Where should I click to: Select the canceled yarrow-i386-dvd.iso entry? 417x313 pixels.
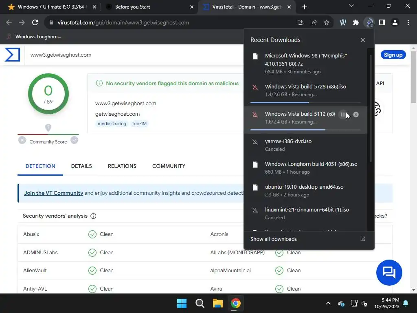(305, 145)
